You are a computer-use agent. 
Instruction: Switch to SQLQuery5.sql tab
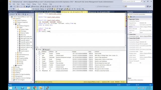(46, 12)
